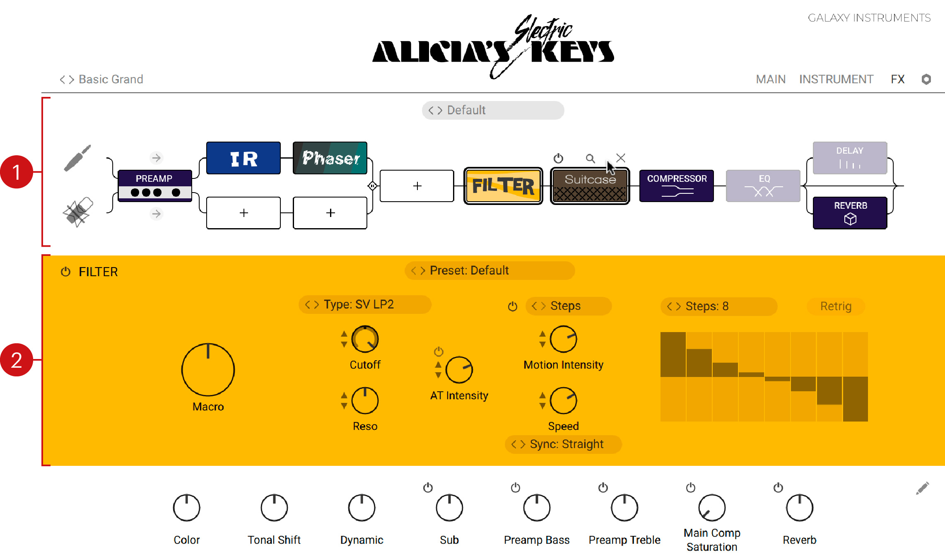Switch to the INSTRUMENT tab
The image size is (945, 559).
point(834,79)
